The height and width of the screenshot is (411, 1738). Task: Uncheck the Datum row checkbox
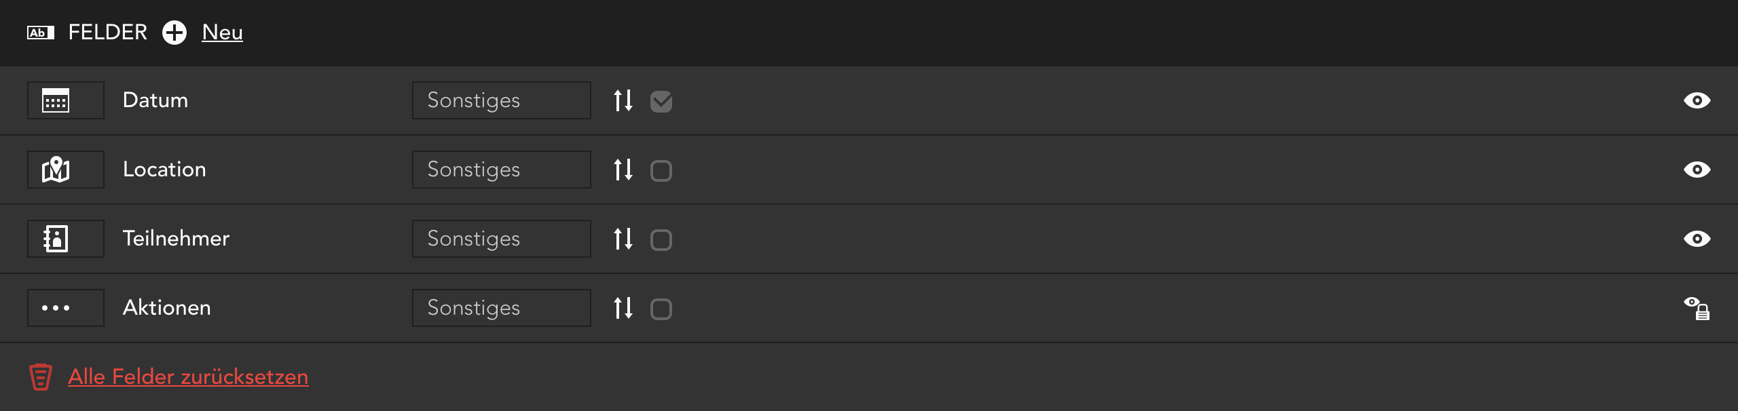point(661,102)
